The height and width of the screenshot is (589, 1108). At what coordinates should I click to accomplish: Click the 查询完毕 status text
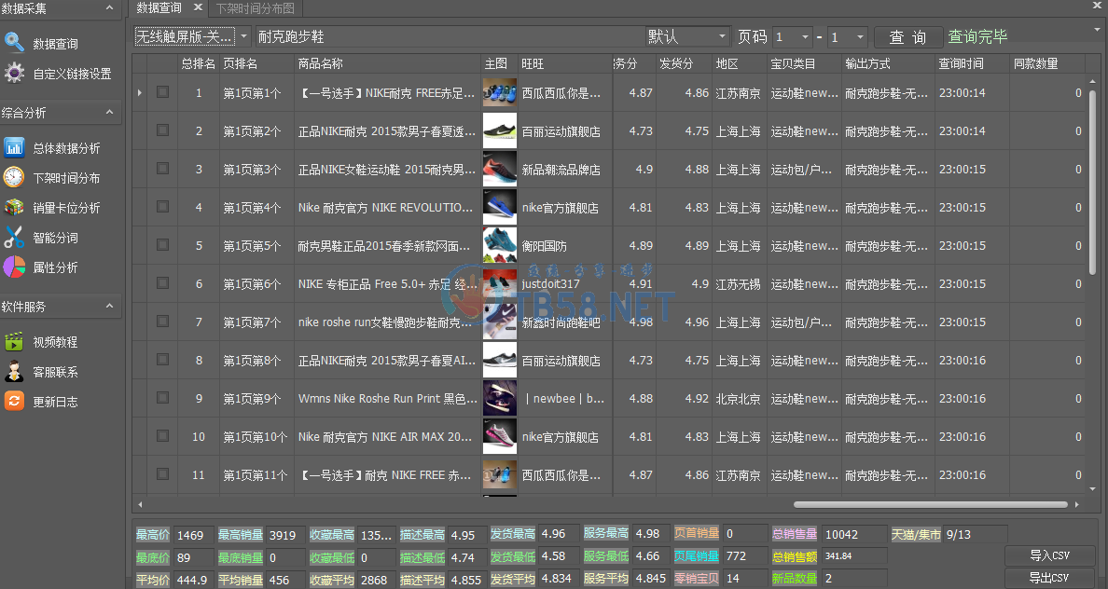pyautogui.click(x=977, y=36)
